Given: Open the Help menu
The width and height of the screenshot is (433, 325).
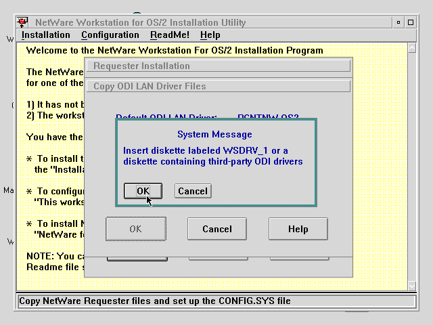Looking at the screenshot, I should click(210, 35).
